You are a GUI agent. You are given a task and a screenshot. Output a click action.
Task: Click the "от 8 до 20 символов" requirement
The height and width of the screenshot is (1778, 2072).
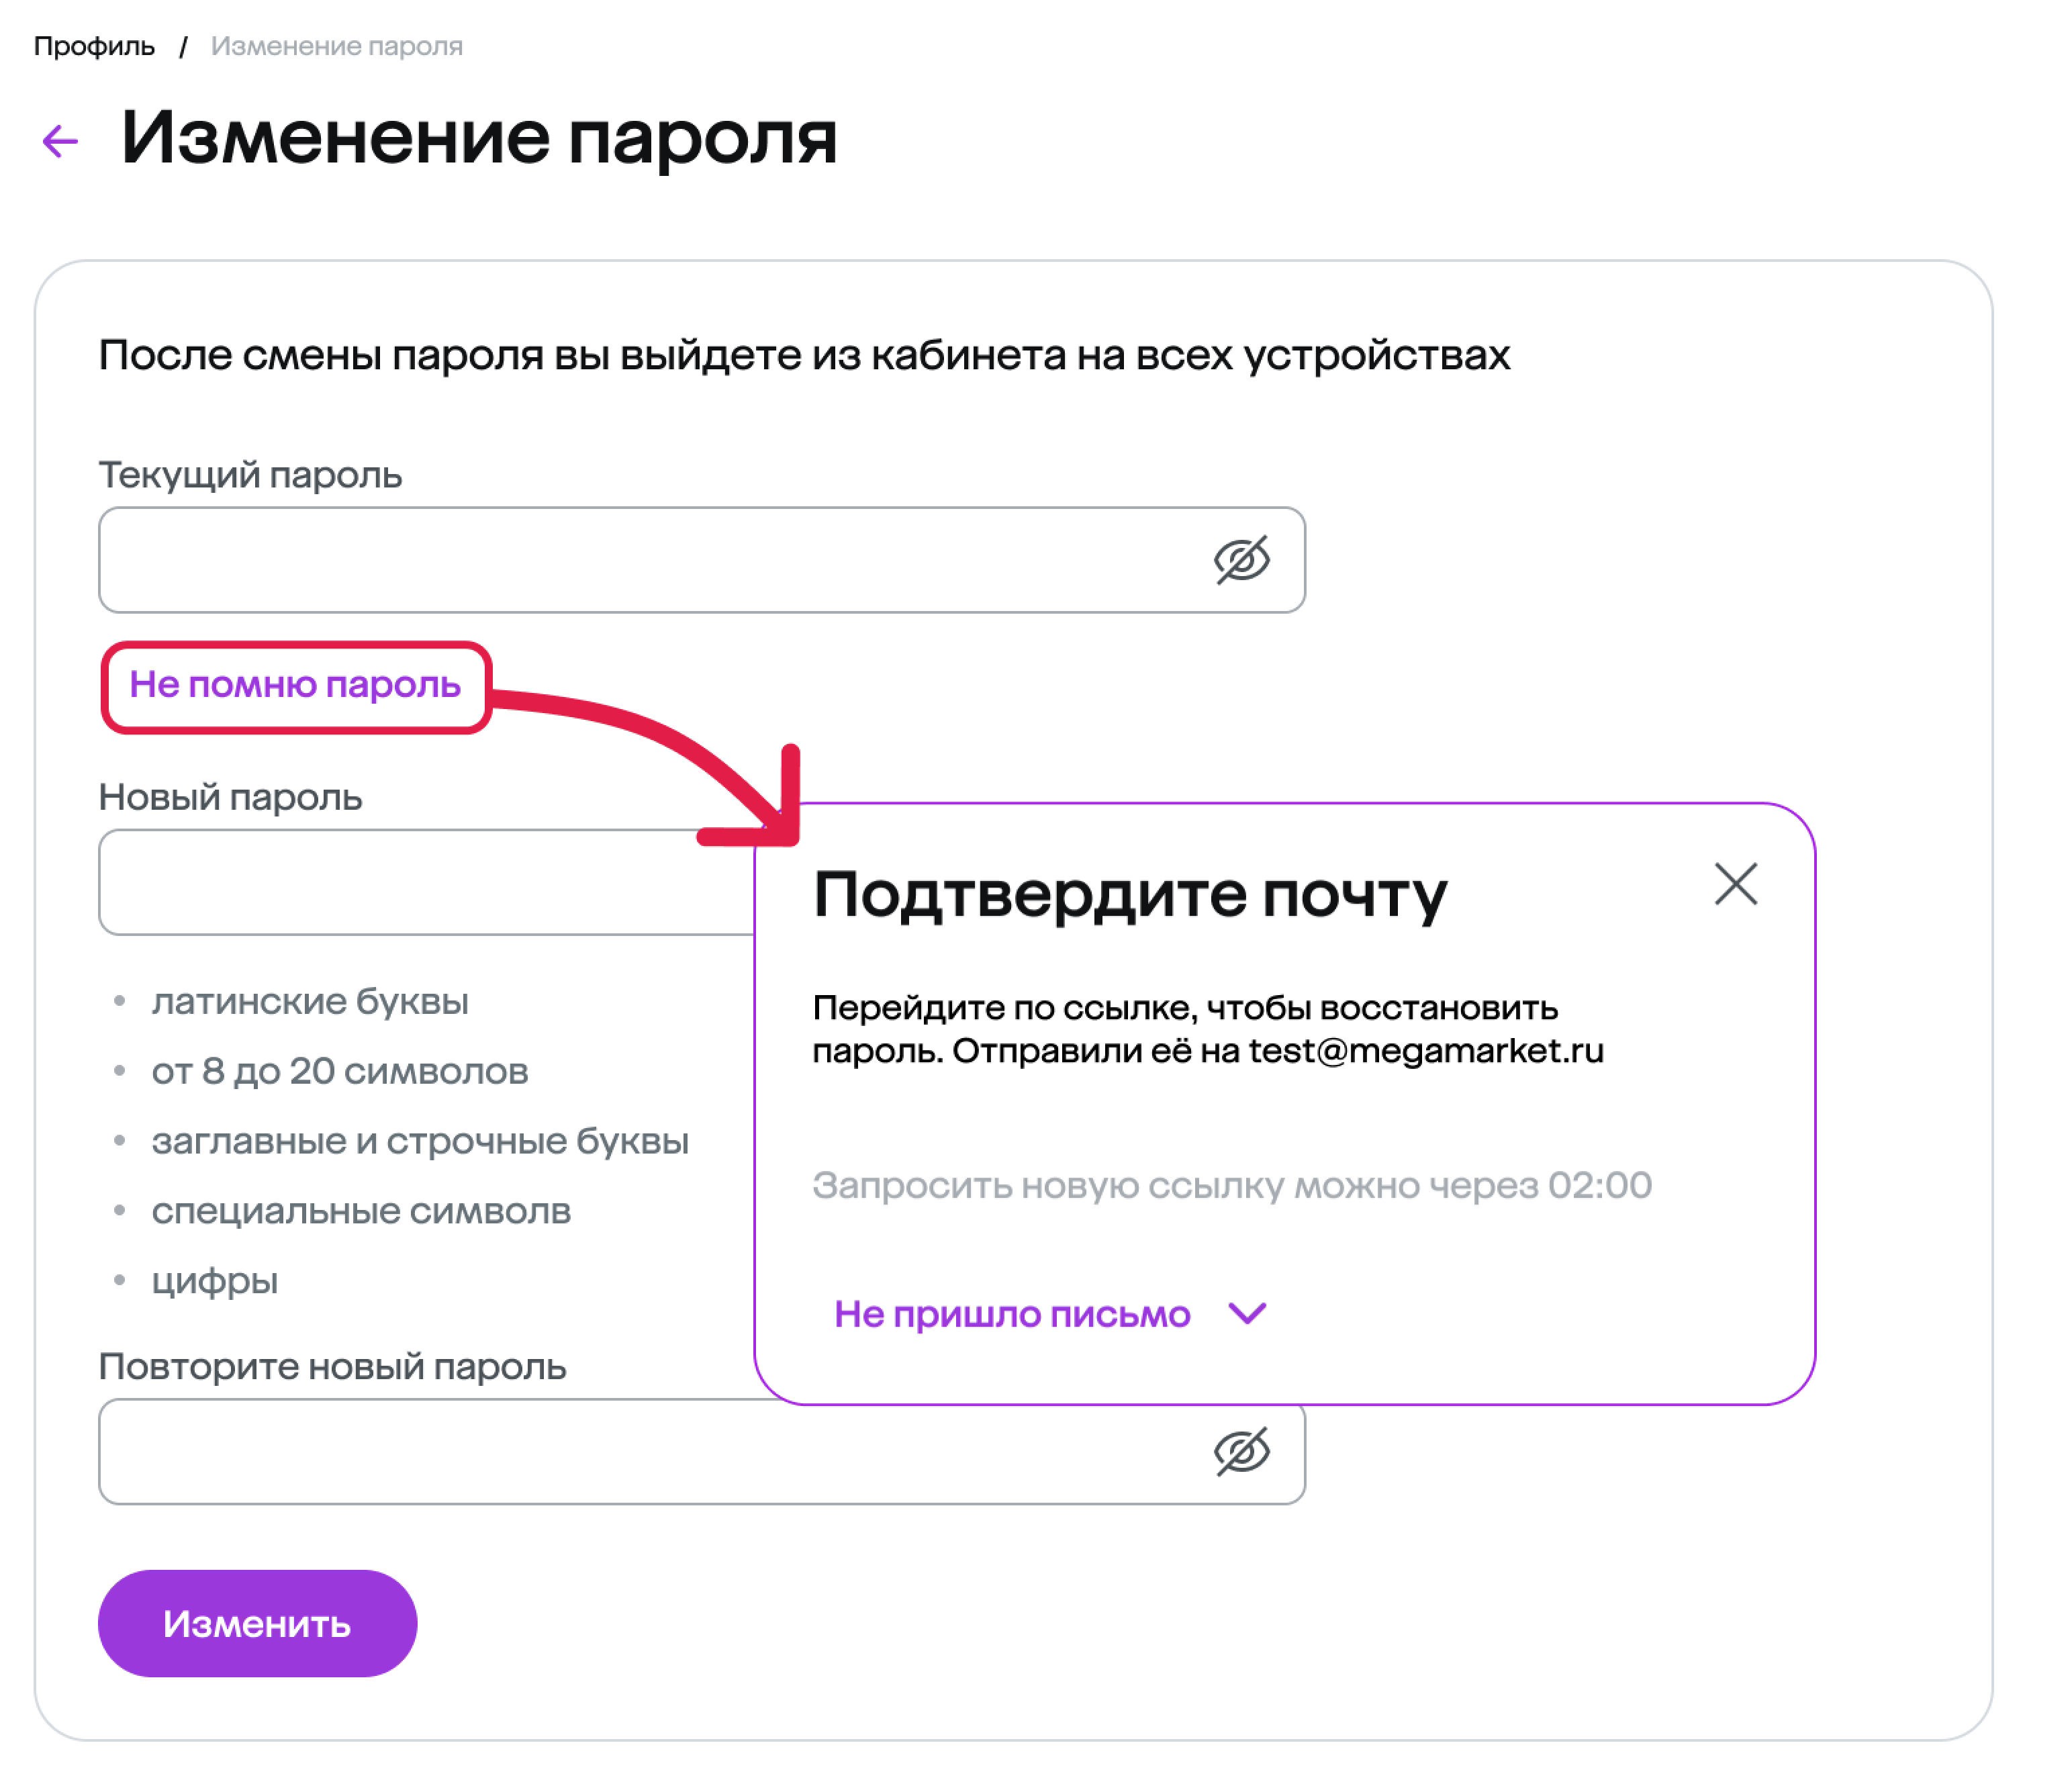(340, 1071)
